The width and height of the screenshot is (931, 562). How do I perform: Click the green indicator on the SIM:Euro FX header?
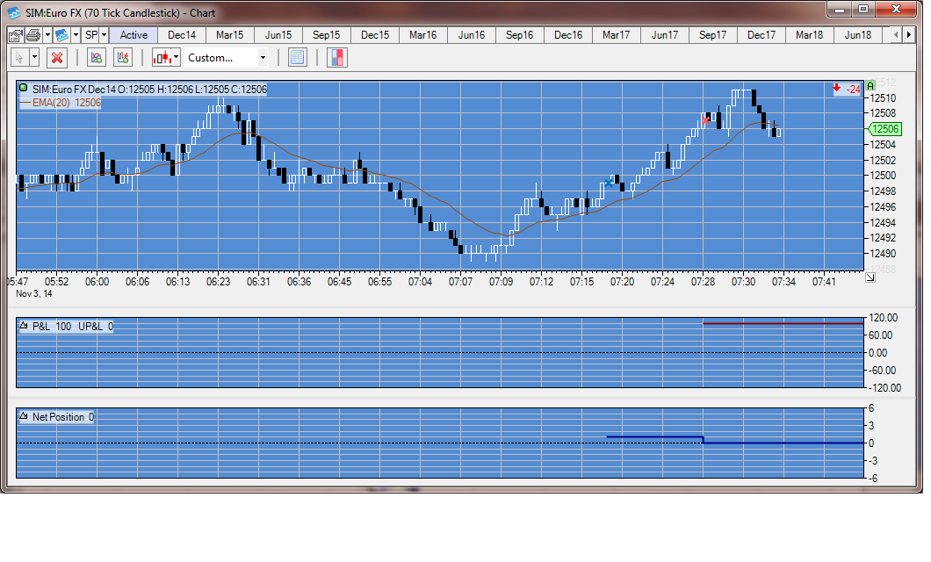point(24,88)
